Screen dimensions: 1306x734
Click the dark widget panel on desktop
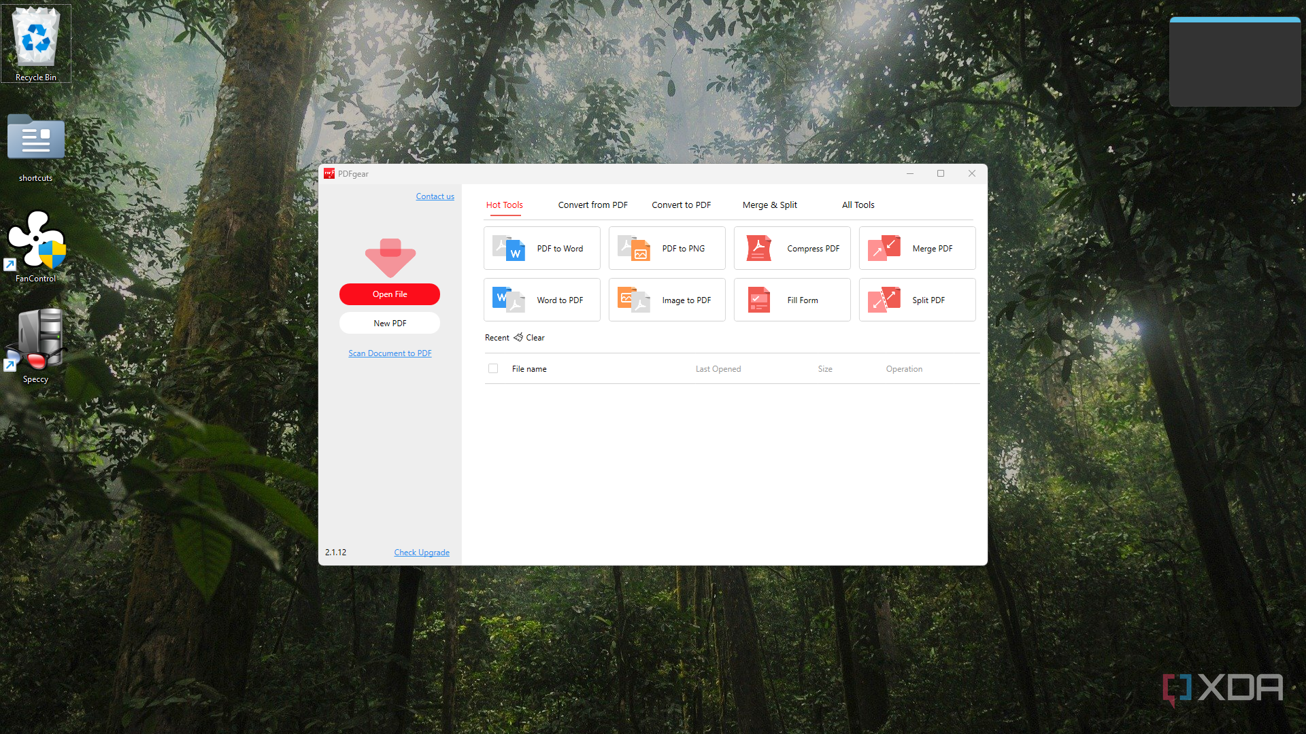click(x=1235, y=62)
